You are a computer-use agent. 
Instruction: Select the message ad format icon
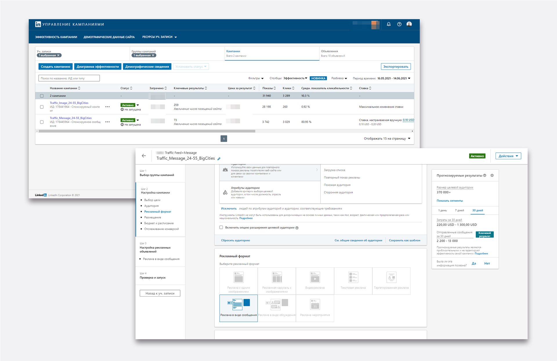[238, 305]
